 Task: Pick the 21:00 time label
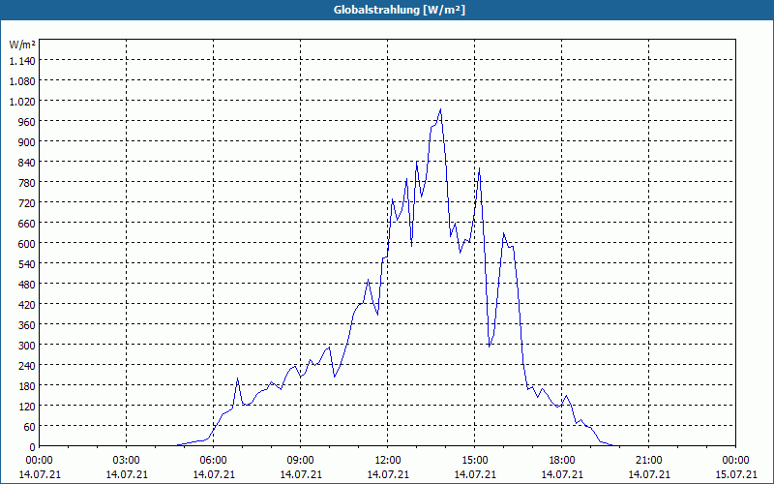pyautogui.click(x=648, y=461)
